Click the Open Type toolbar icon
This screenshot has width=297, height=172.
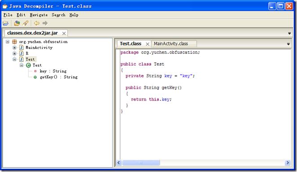(x=17, y=23)
